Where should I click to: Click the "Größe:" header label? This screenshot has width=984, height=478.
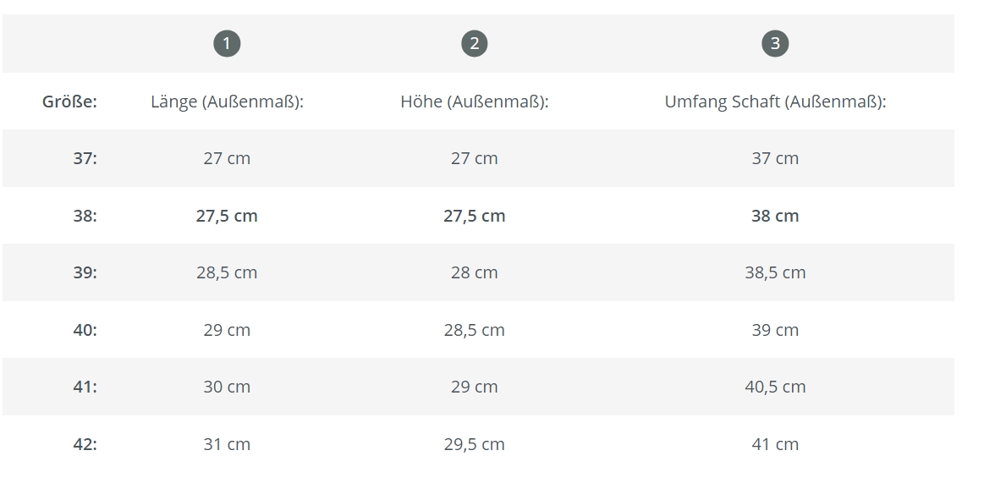click(x=69, y=102)
